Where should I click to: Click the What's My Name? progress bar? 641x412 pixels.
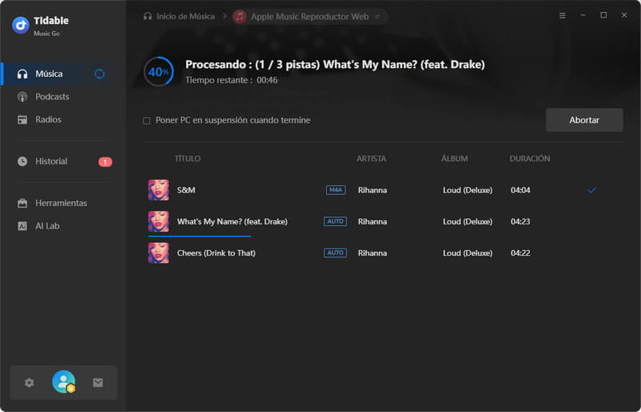tap(200, 236)
